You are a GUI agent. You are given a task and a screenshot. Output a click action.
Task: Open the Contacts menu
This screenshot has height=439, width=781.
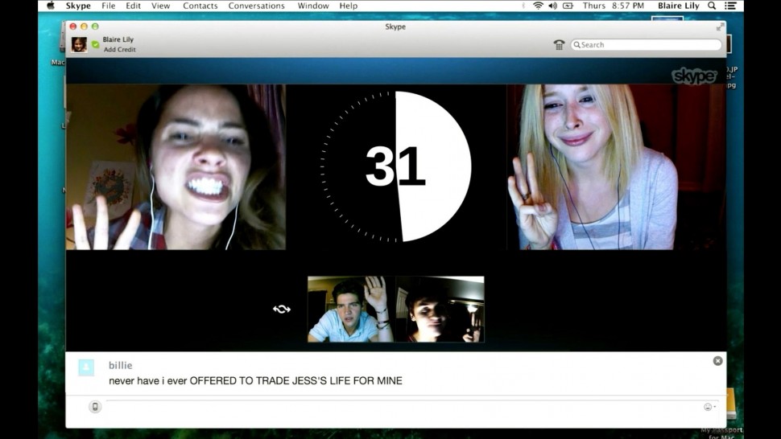coord(200,6)
